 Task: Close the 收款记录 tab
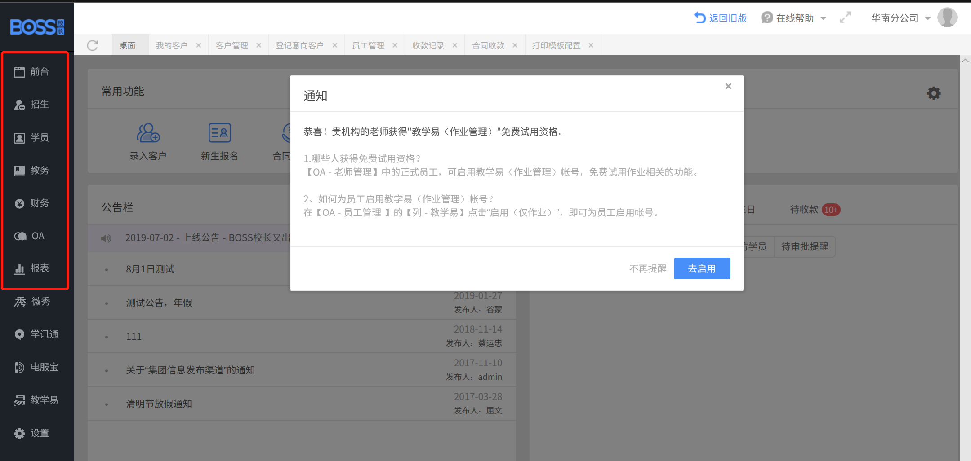point(454,45)
